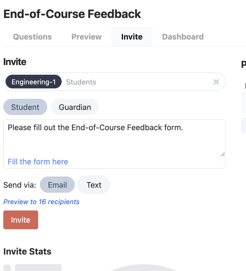246x271 pixels.
Task: Click the Engineering-1 group chip
Action: pyautogui.click(x=34, y=82)
